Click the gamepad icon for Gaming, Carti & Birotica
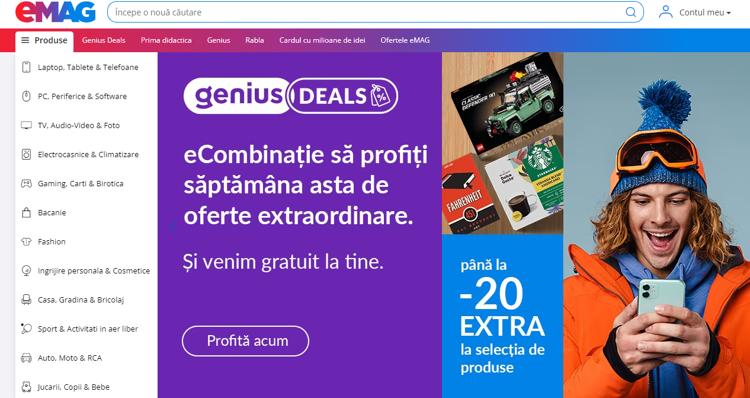The image size is (750, 398). tap(26, 183)
